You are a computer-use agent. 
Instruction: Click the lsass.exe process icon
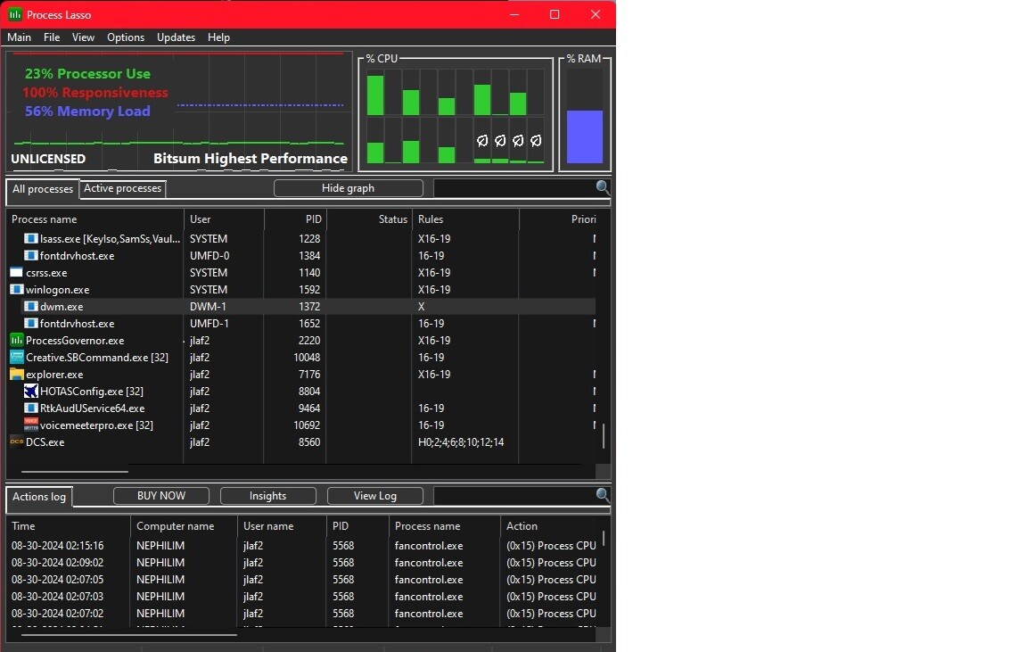coord(31,238)
